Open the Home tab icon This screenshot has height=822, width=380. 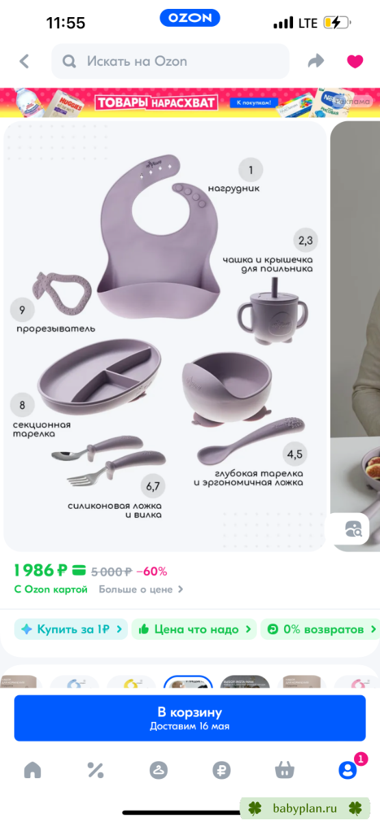coord(32,770)
